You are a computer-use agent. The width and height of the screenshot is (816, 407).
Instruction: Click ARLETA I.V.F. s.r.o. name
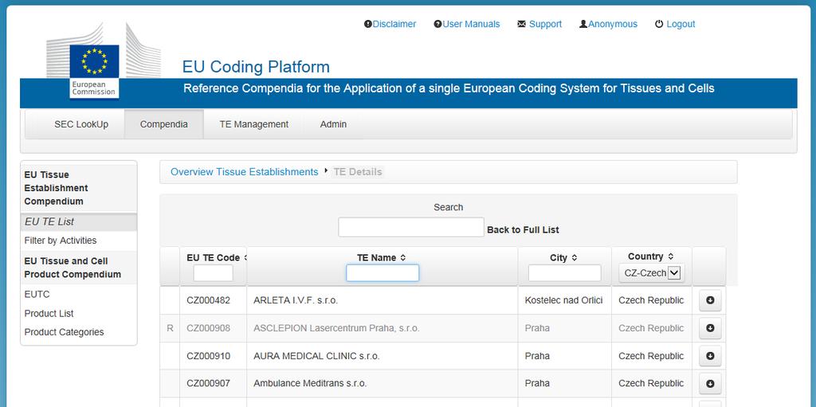296,300
